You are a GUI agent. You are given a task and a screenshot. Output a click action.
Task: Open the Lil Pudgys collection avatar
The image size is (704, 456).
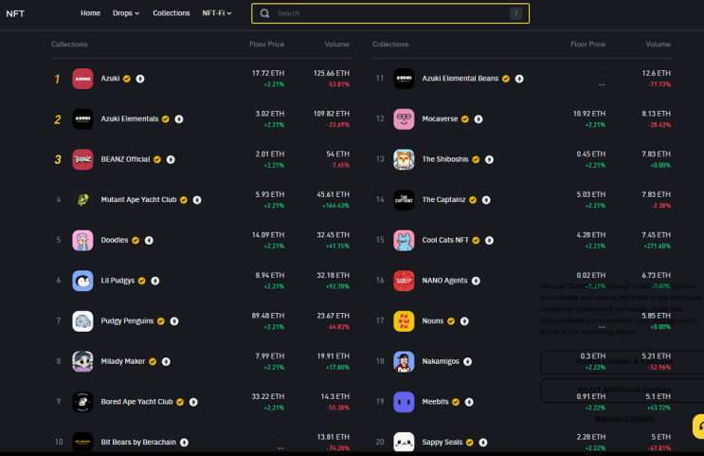(x=82, y=281)
